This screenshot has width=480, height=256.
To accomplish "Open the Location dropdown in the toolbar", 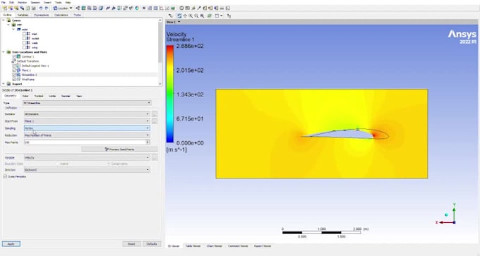I will 63,8.
